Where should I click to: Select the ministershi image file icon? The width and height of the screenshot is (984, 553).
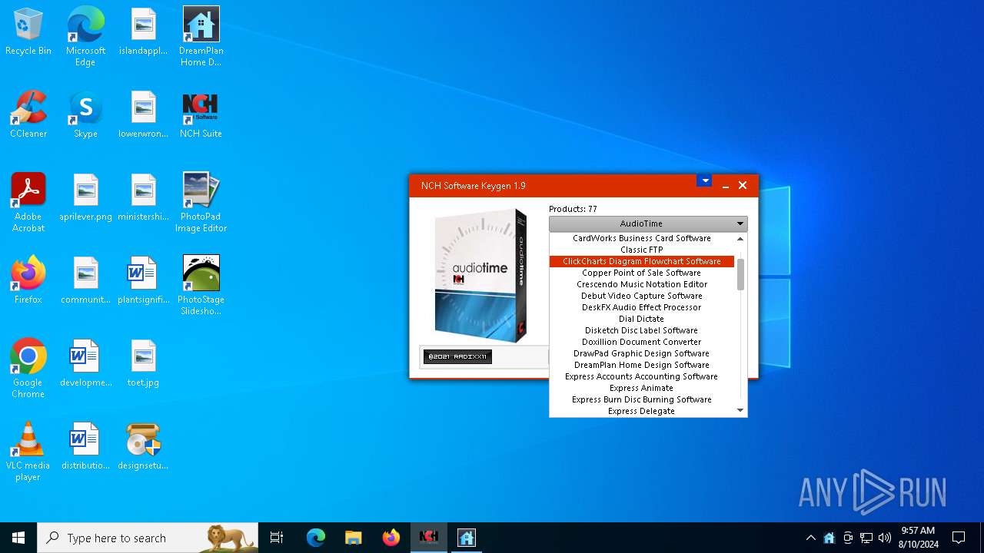143,198
